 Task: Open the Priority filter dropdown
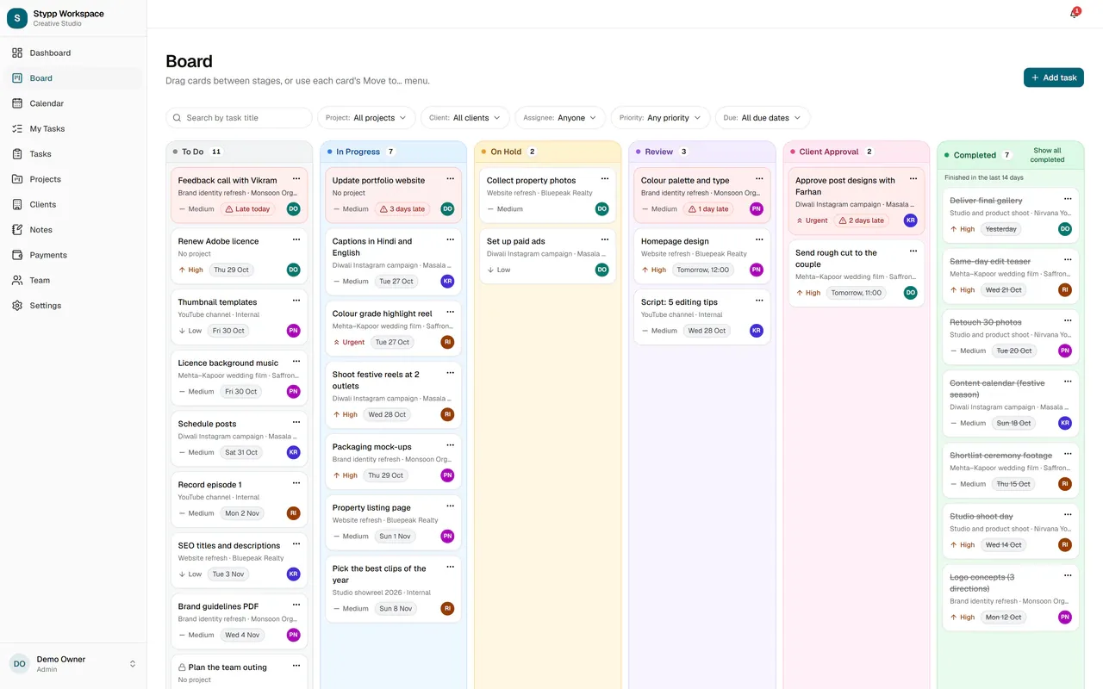(660, 118)
